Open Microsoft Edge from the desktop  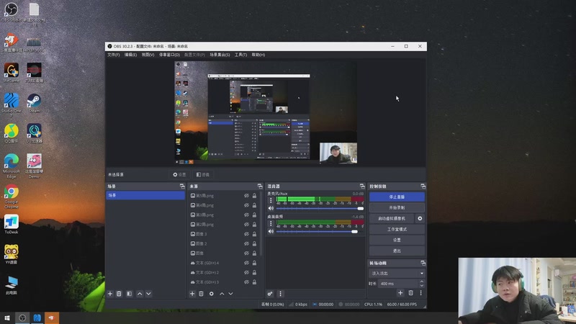click(12, 166)
